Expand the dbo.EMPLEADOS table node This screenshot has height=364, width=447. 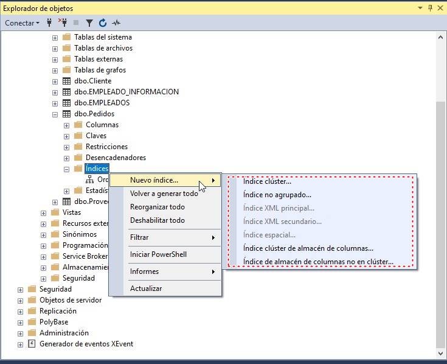coord(55,103)
